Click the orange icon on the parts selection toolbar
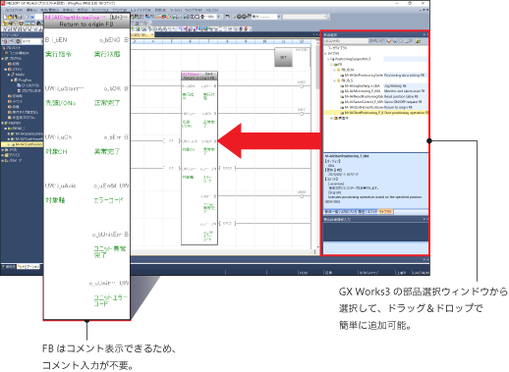Image resolution: width=509 pixels, height=372 pixels. click(x=389, y=41)
